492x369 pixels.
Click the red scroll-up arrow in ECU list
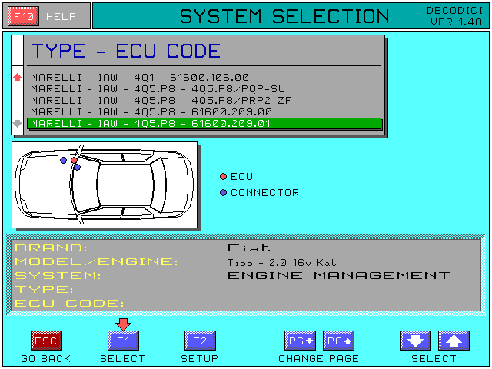click(17, 77)
